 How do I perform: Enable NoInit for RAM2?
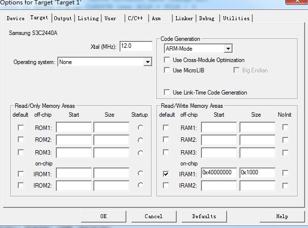pos(285,140)
